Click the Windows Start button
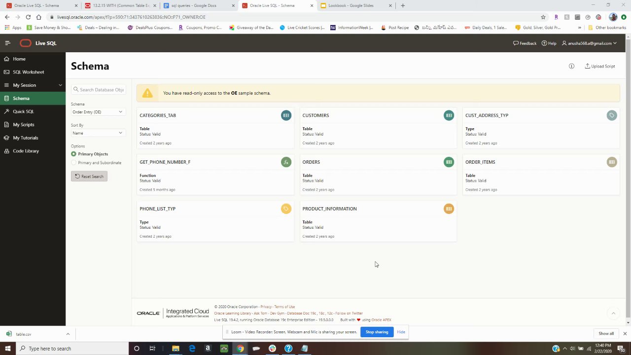Screen dimensions: 631x355 (x=8, y=349)
